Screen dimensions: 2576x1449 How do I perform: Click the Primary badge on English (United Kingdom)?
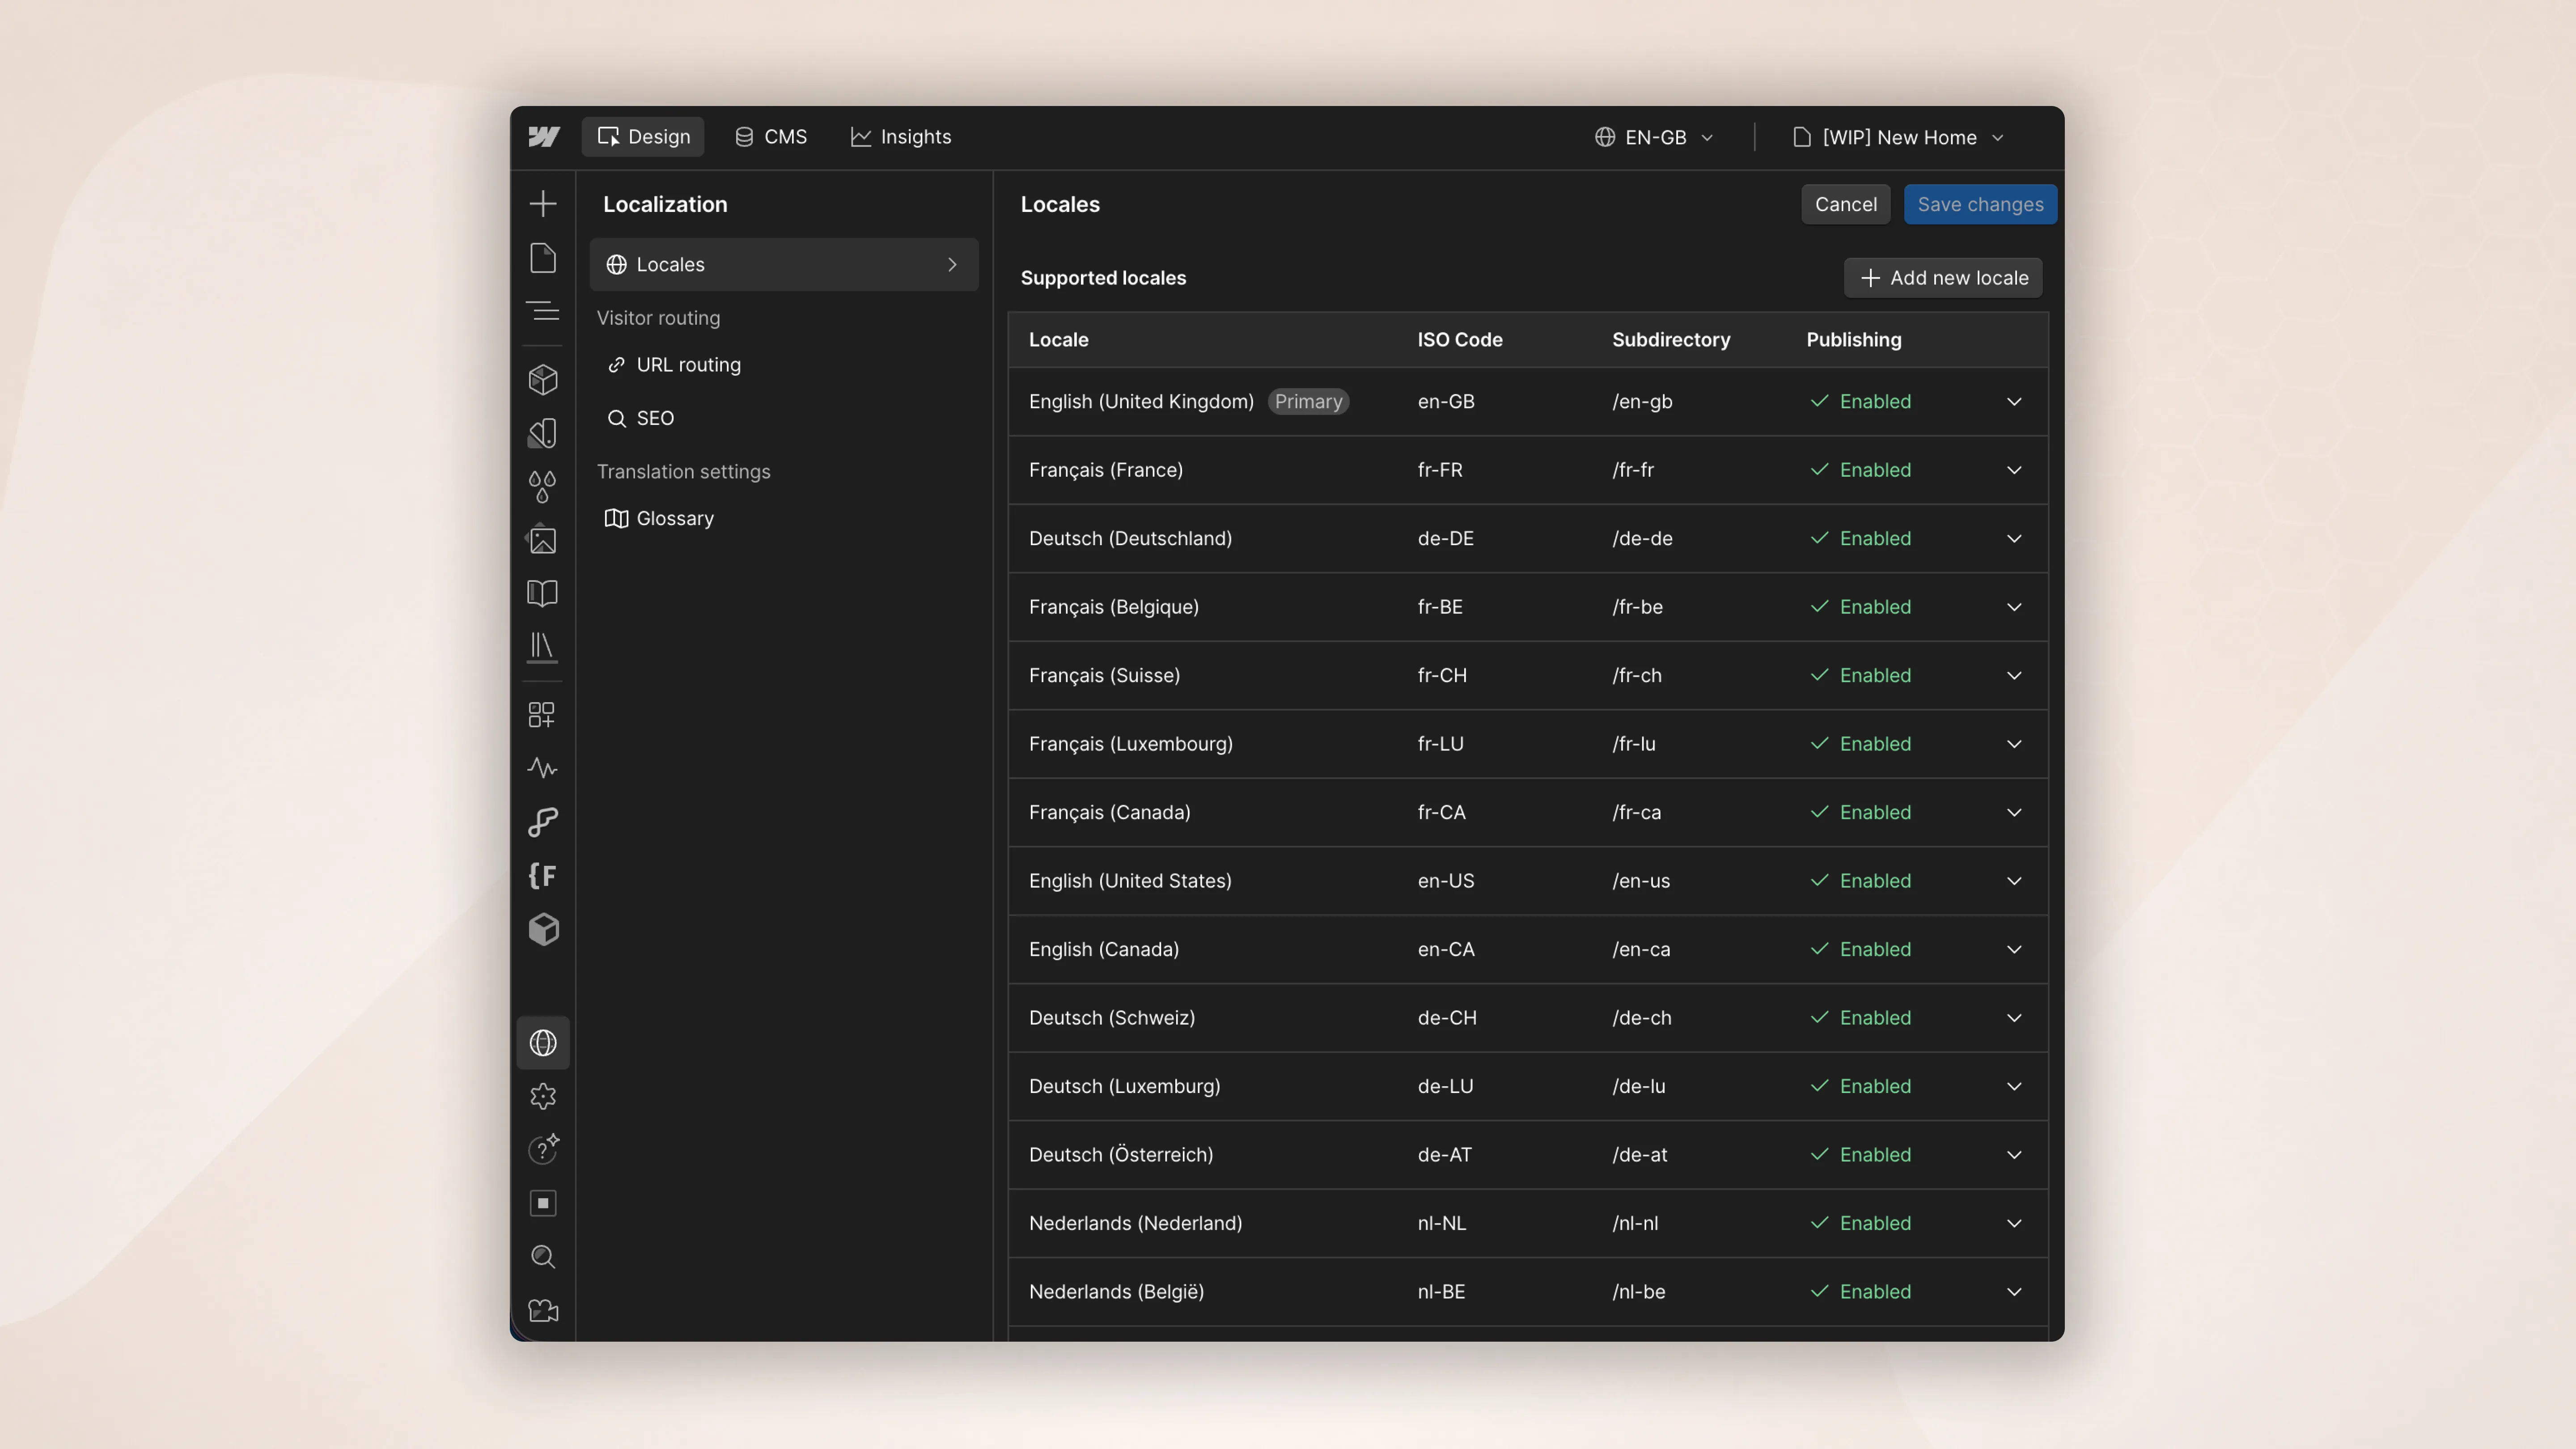click(1308, 402)
